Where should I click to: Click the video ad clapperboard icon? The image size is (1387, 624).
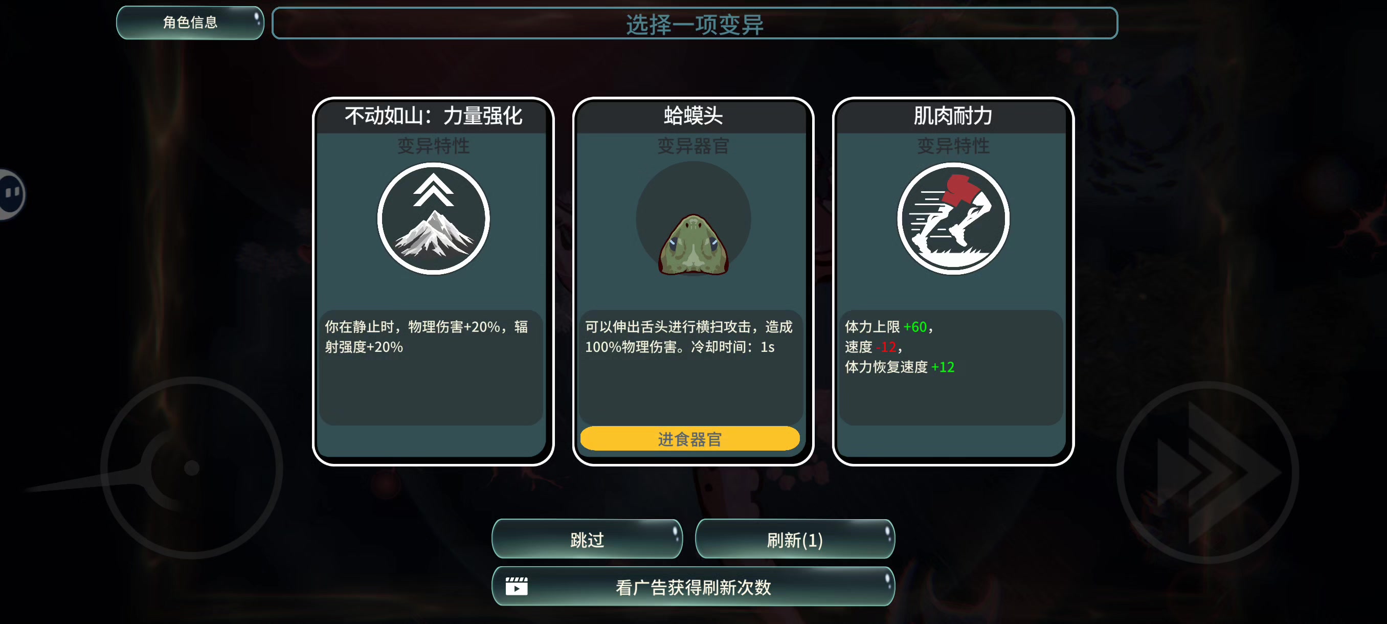[x=517, y=586]
